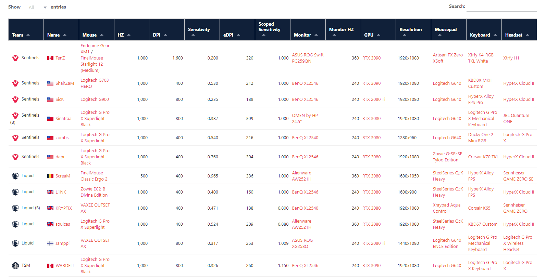Click Sentinels logo in zombs row

point(15,138)
